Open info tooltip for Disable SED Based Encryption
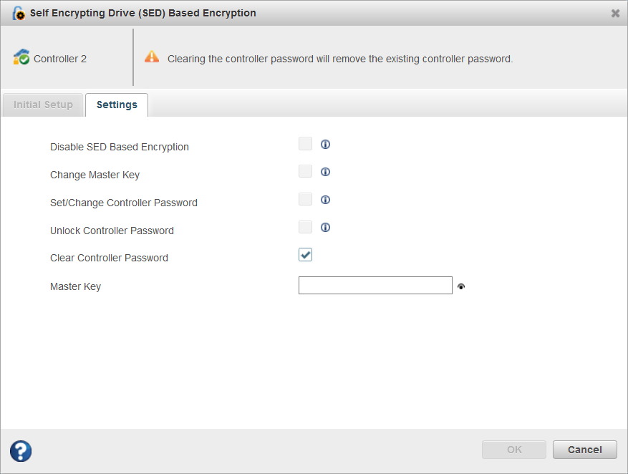This screenshot has height=474, width=628. tap(325, 144)
